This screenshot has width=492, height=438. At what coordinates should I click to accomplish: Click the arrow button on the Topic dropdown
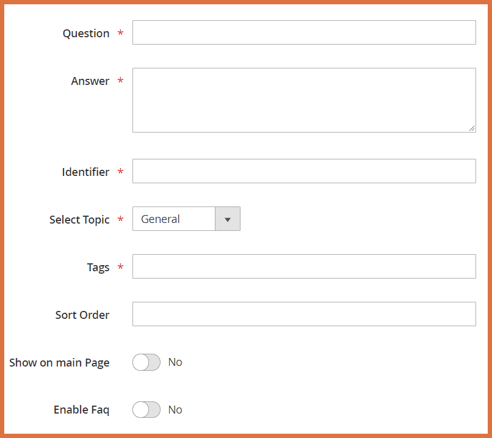pos(228,219)
